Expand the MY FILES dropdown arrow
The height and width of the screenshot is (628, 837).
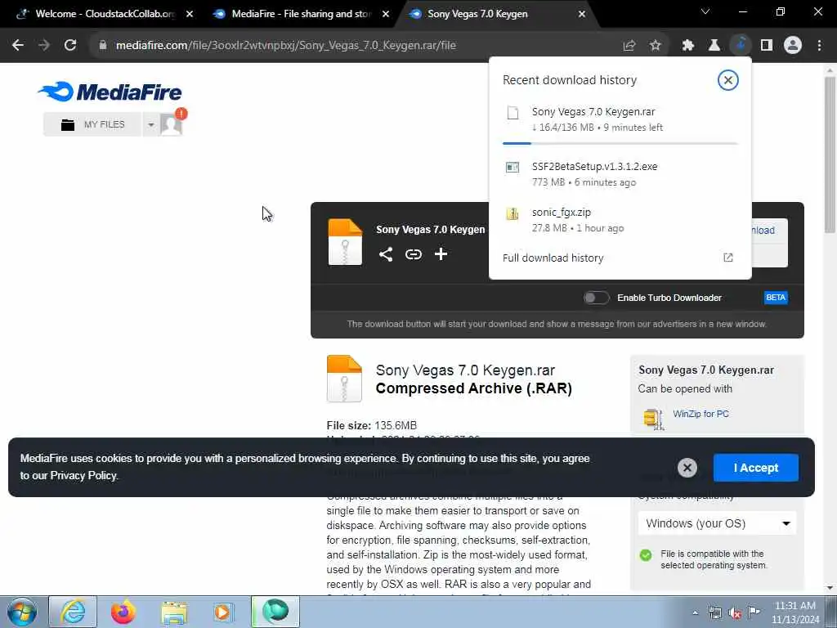coord(151,124)
